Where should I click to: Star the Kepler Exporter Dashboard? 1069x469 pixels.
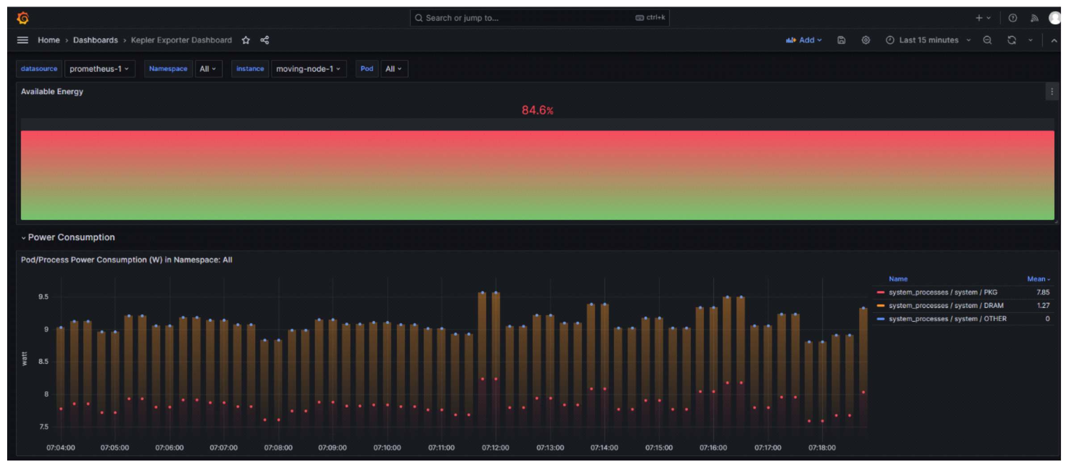coord(246,40)
